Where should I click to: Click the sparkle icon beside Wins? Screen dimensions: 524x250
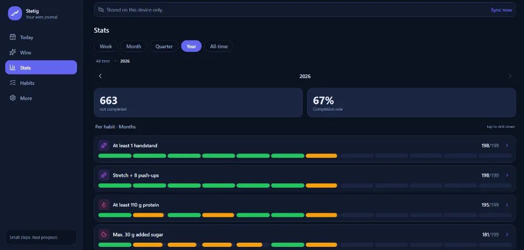click(13, 52)
